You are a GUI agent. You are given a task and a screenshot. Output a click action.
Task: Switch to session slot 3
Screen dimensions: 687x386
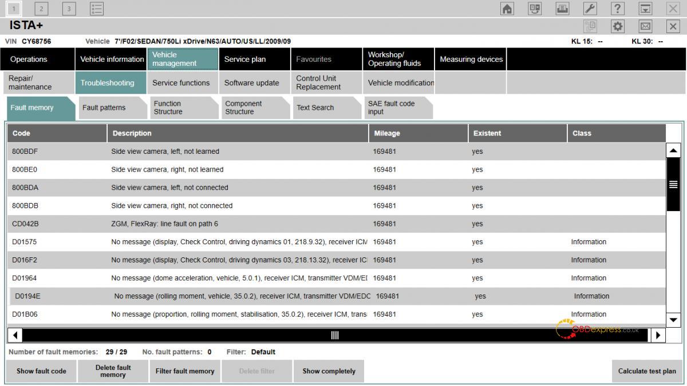coord(69,9)
